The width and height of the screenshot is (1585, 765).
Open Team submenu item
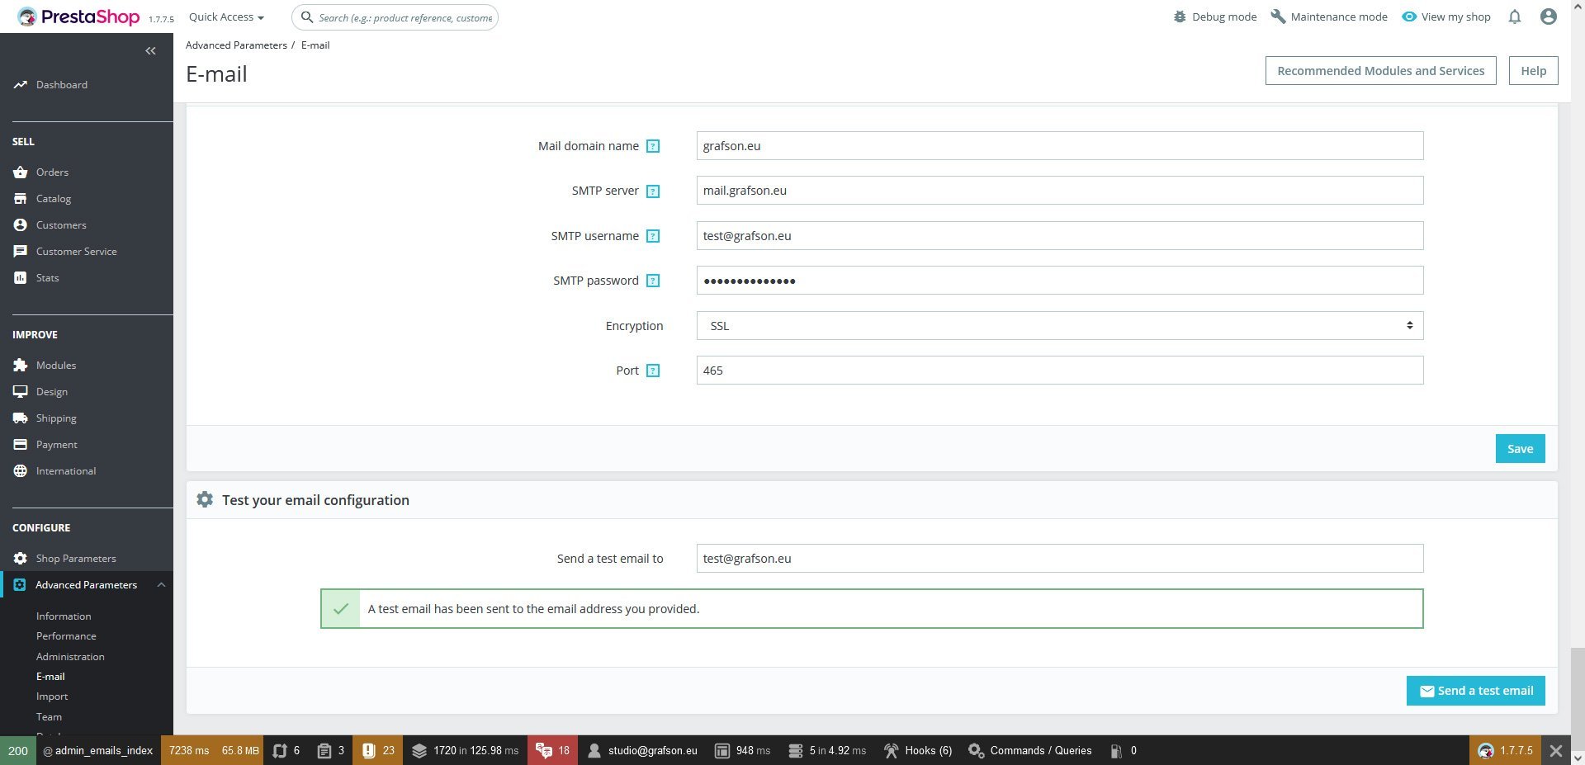[x=49, y=717]
